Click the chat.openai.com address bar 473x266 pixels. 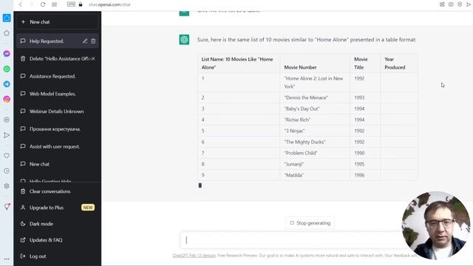tap(110, 4)
